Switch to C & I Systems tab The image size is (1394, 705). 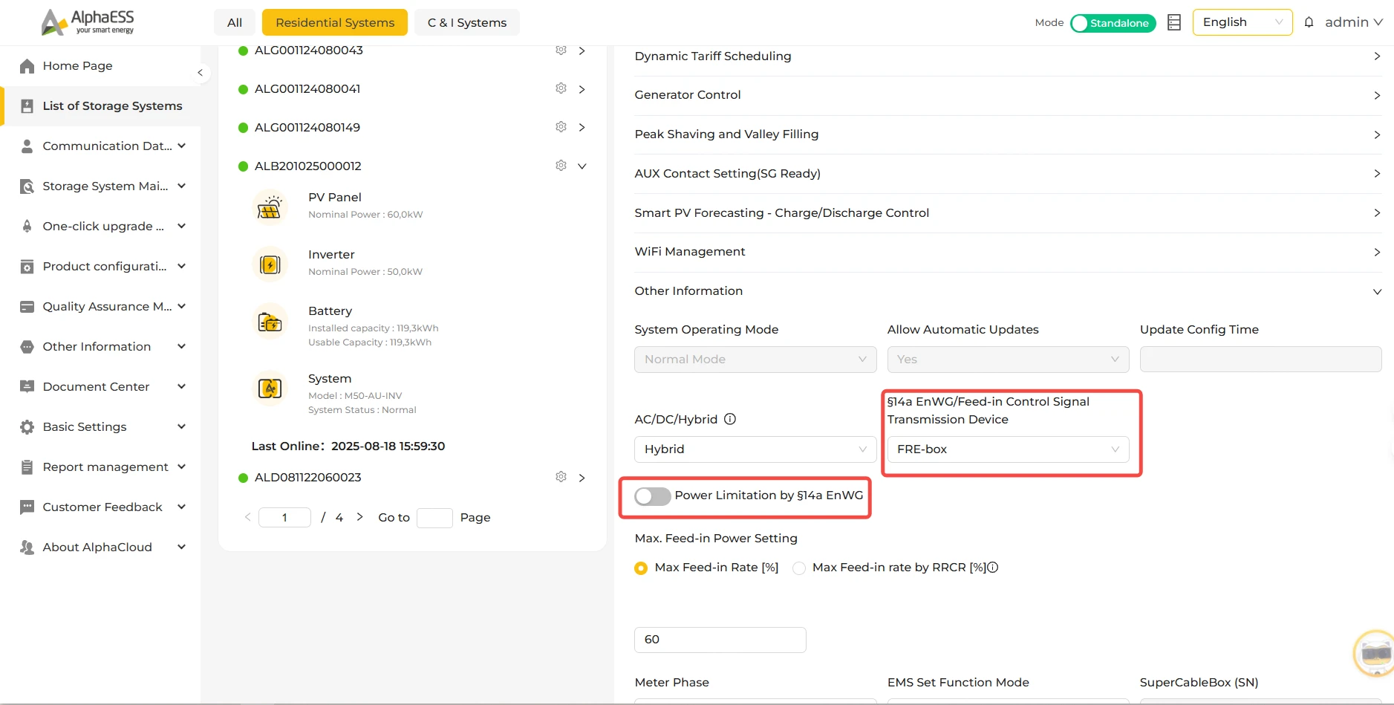pos(467,22)
